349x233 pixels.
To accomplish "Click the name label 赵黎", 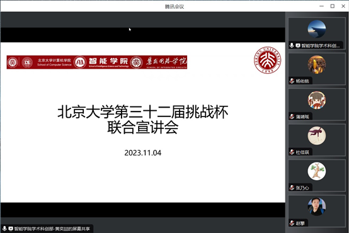I will (300, 223).
